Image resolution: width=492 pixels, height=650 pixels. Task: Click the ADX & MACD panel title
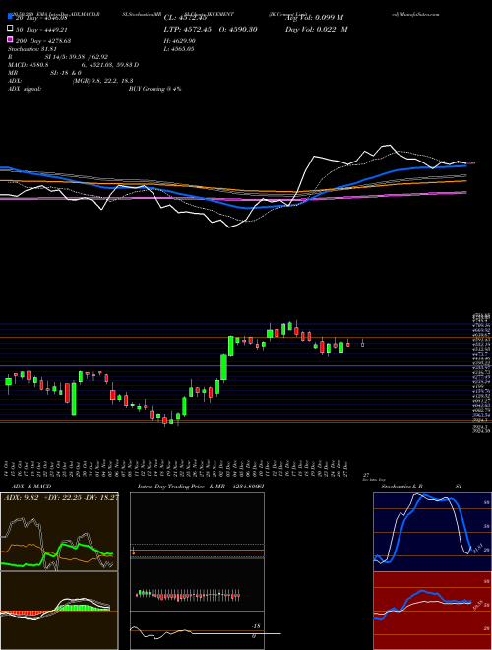click(x=31, y=487)
